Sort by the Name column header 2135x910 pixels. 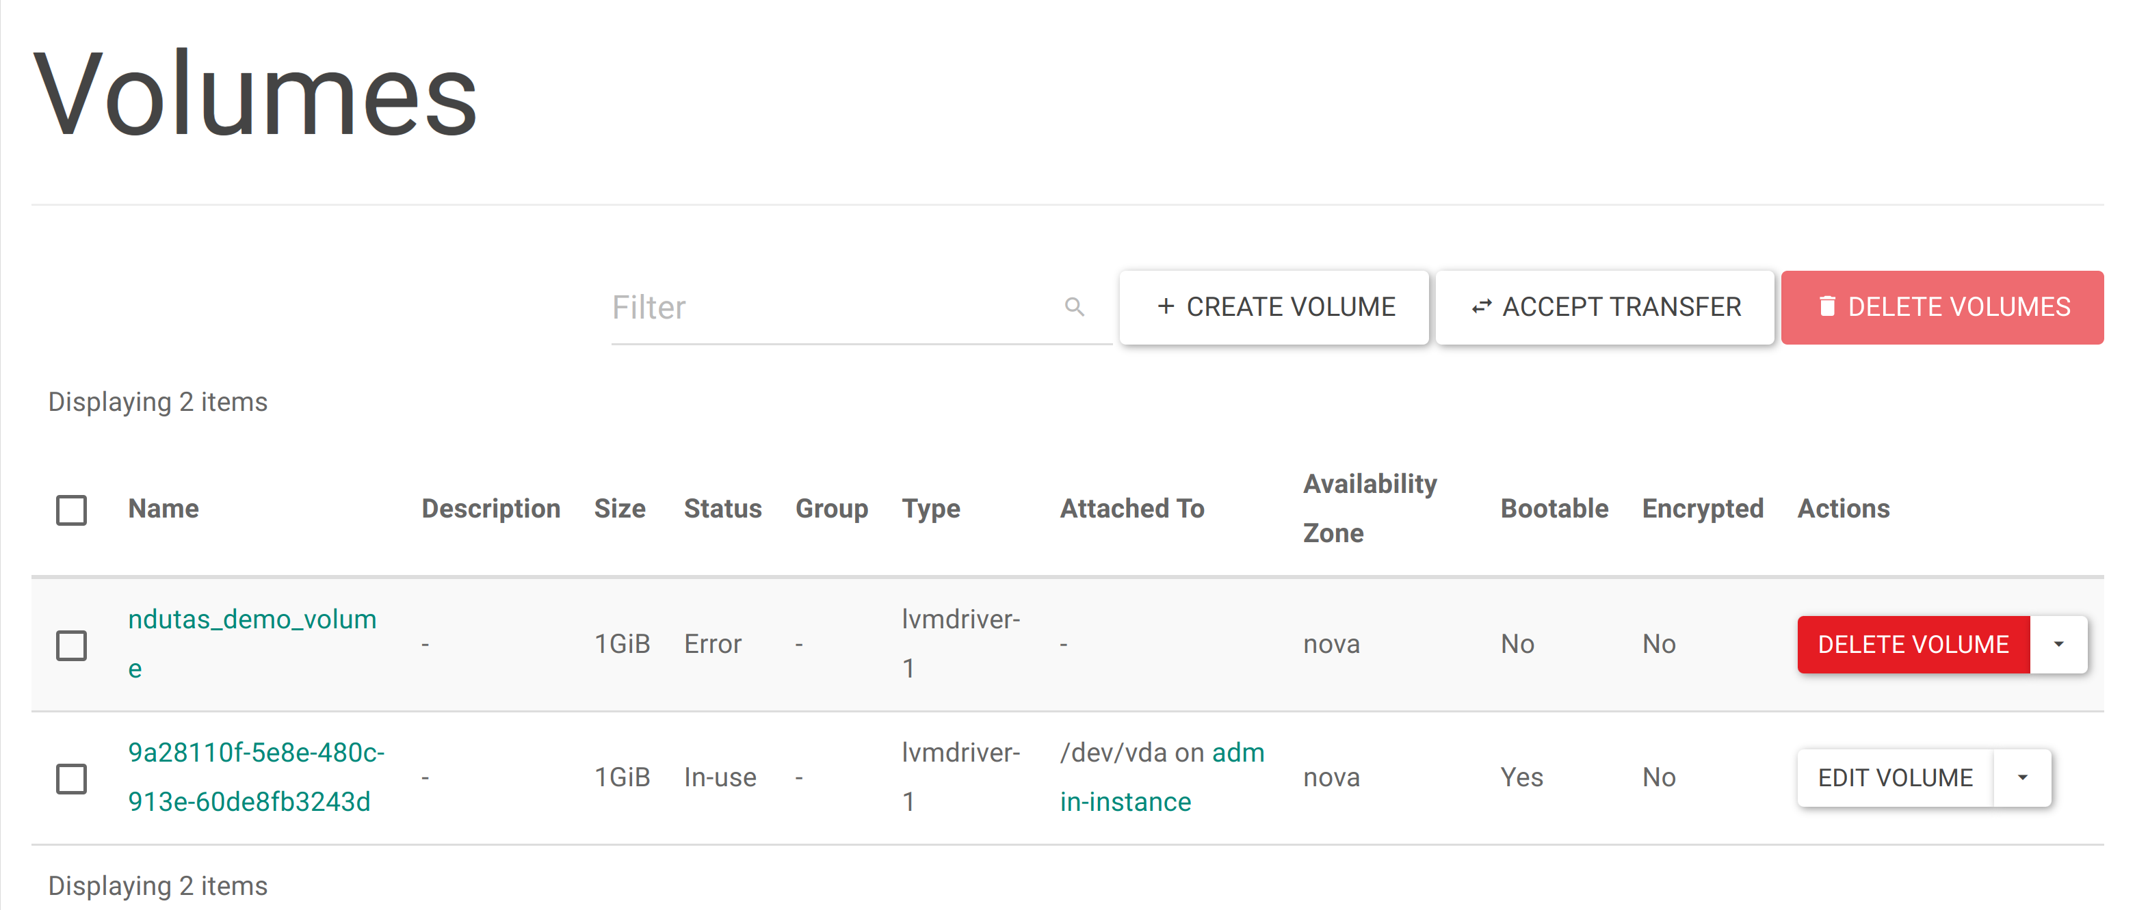coord(163,509)
